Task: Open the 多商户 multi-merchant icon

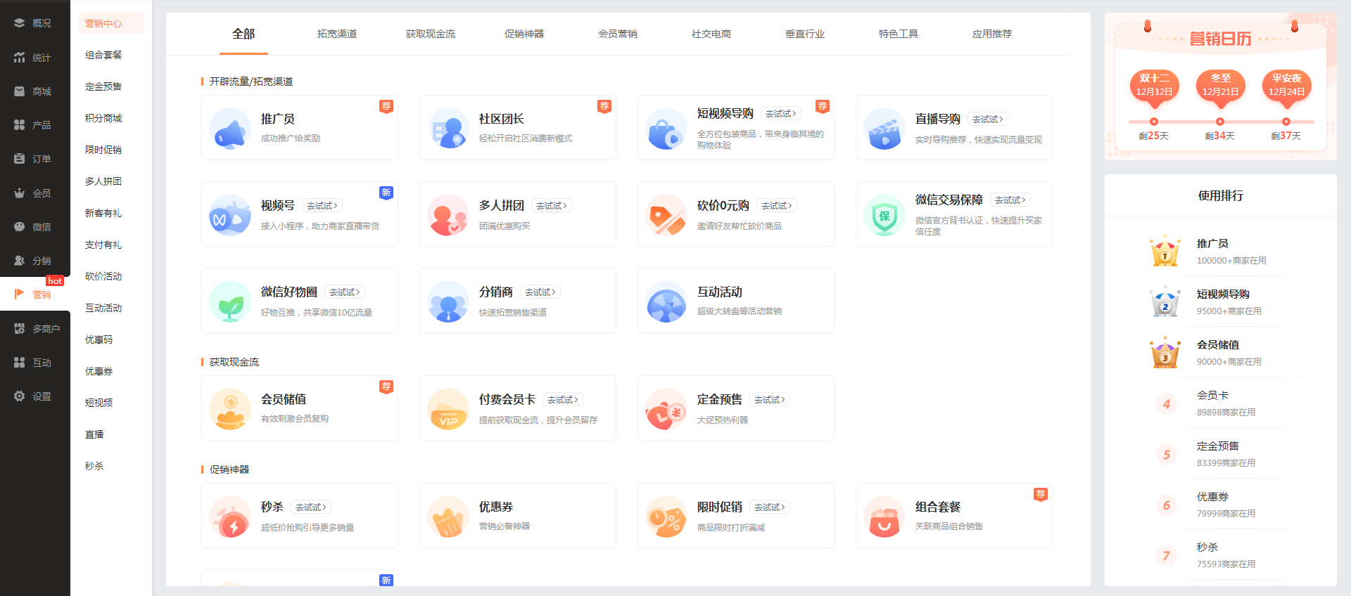Action: pyautogui.click(x=20, y=329)
